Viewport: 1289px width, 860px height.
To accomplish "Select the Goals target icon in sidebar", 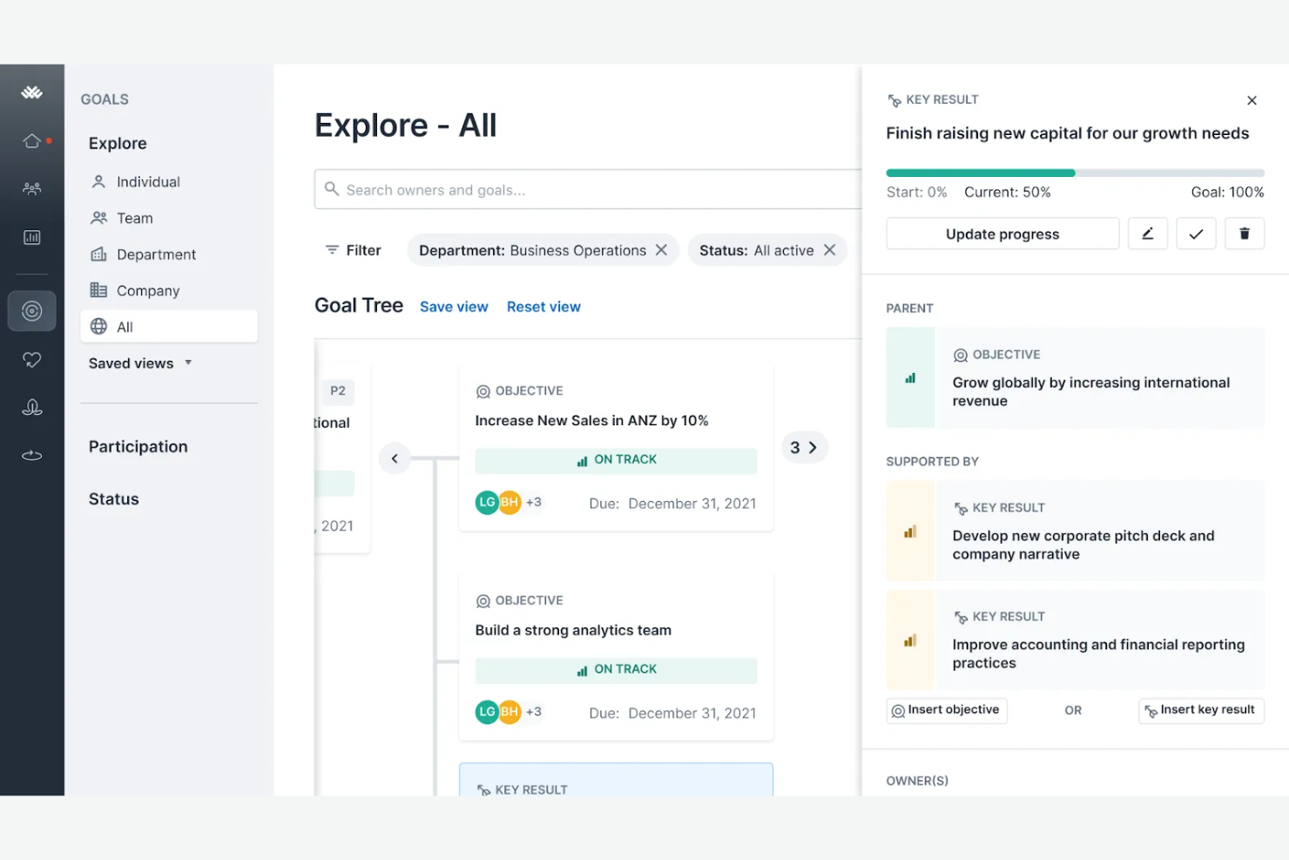I will click(x=32, y=310).
